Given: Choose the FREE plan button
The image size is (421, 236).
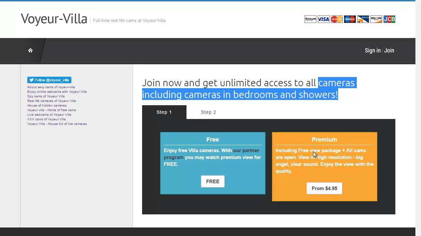Looking at the screenshot, I should tap(213, 181).
